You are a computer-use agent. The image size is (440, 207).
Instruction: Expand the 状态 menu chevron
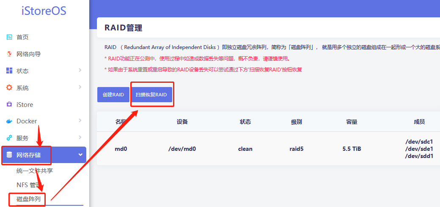(80, 70)
